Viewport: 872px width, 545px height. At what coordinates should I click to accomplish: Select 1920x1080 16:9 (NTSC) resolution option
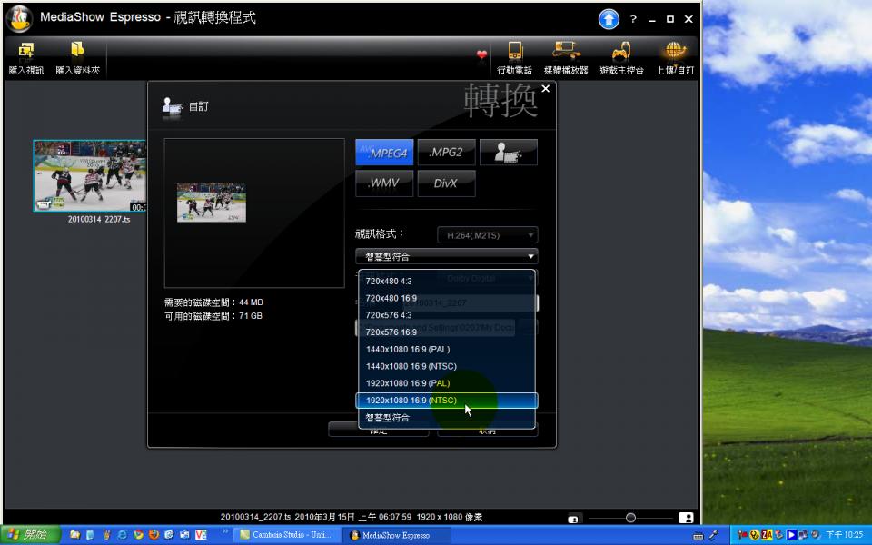[446, 401]
